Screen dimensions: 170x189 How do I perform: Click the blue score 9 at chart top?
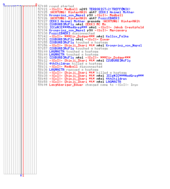4,5
